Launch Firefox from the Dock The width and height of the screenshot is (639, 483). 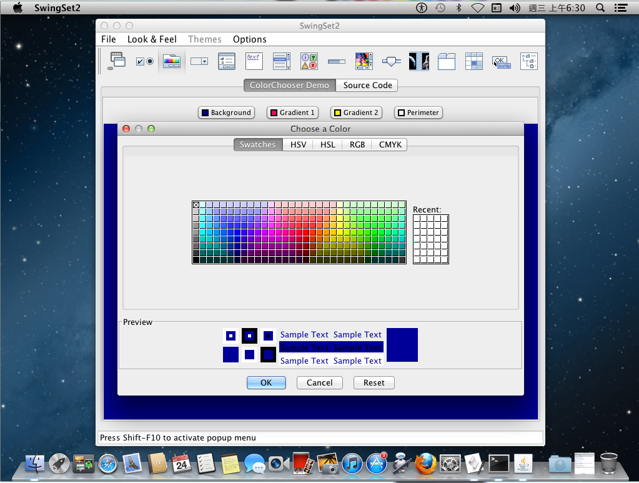coord(425,464)
